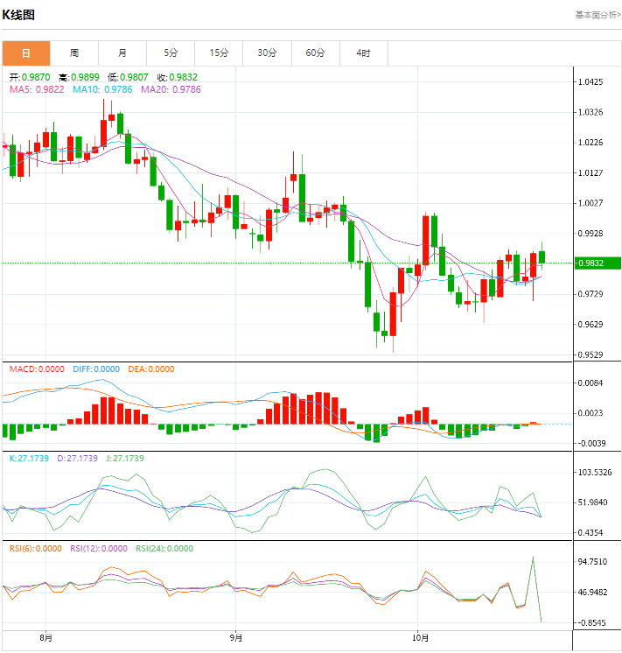Click the -0.0039 MACD axis label

pos(591,444)
